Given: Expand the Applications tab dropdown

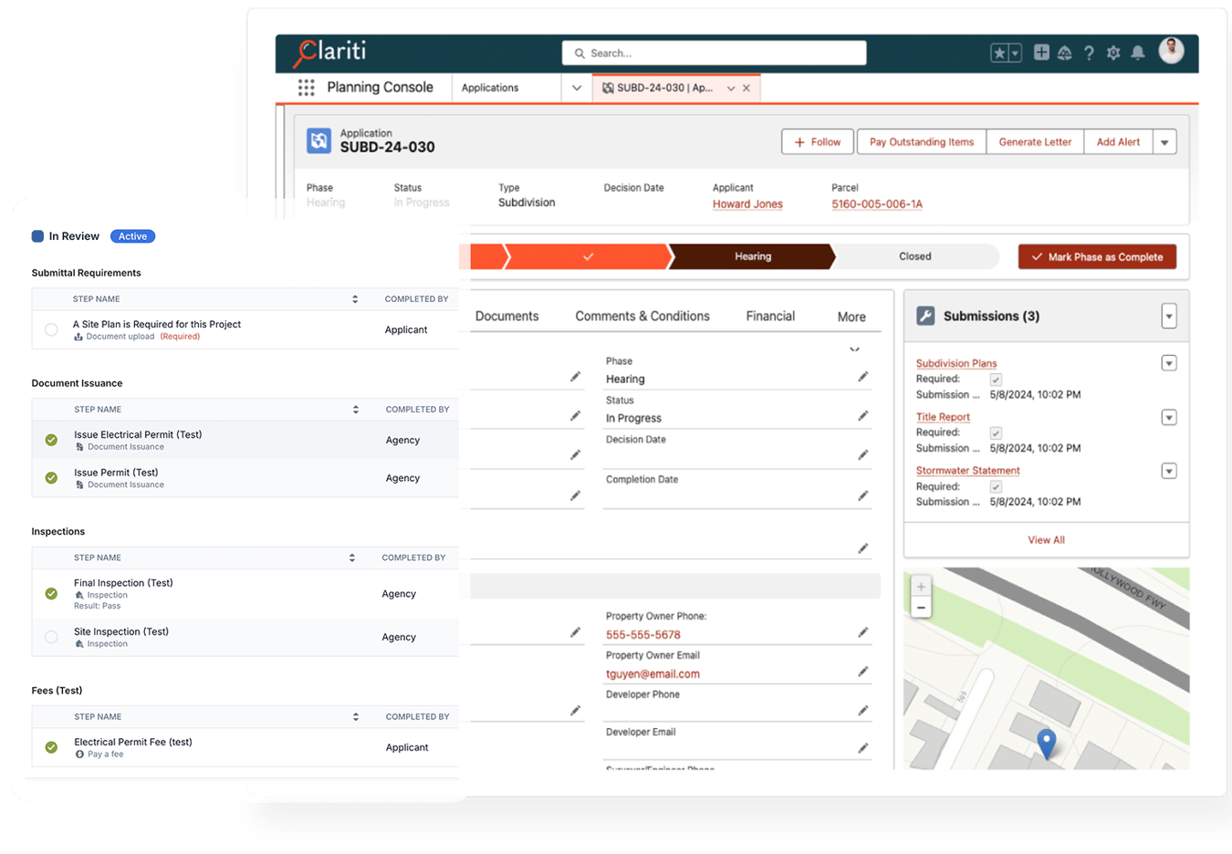Looking at the screenshot, I should 575,87.
